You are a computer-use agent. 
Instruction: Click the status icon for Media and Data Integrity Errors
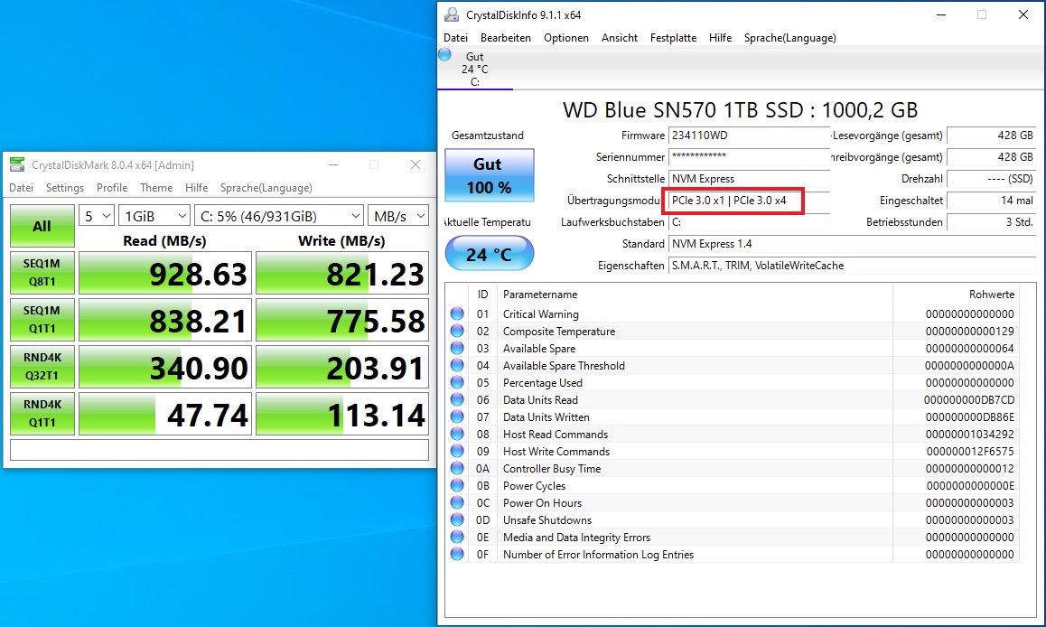(x=457, y=537)
